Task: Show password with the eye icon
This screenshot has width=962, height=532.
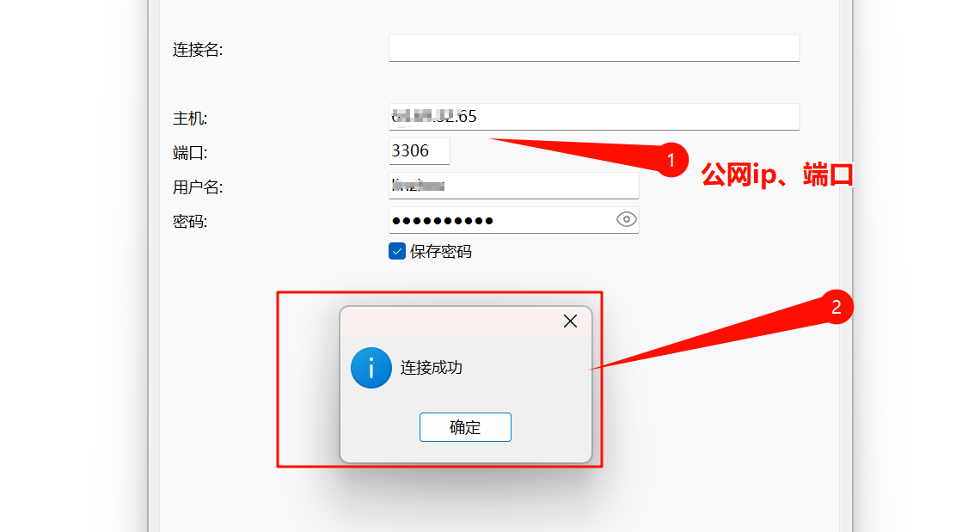Action: click(x=626, y=220)
